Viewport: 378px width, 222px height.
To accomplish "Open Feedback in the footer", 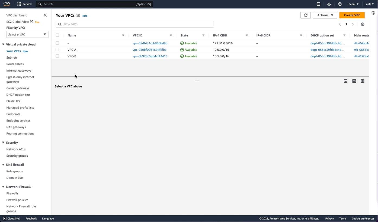I will tap(31, 218).
